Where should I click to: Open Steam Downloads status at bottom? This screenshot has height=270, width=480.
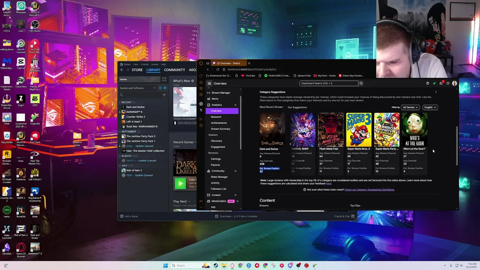point(236,216)
